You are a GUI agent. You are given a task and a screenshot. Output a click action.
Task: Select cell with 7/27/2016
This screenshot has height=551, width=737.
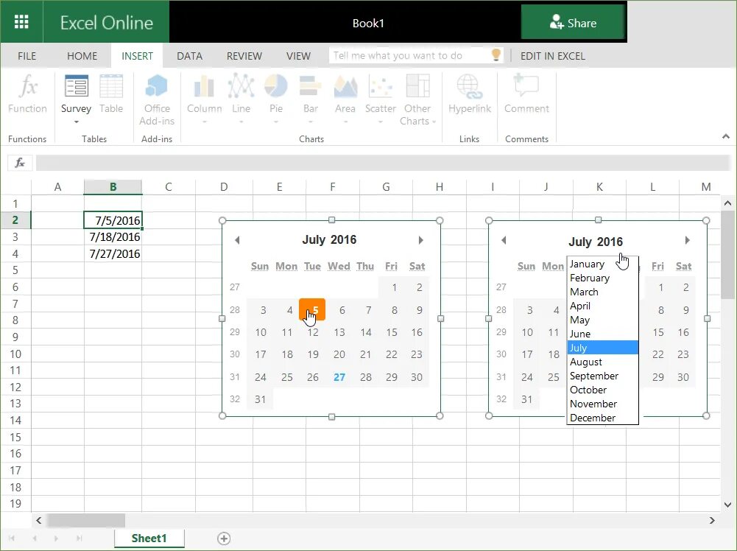point(113,254)
